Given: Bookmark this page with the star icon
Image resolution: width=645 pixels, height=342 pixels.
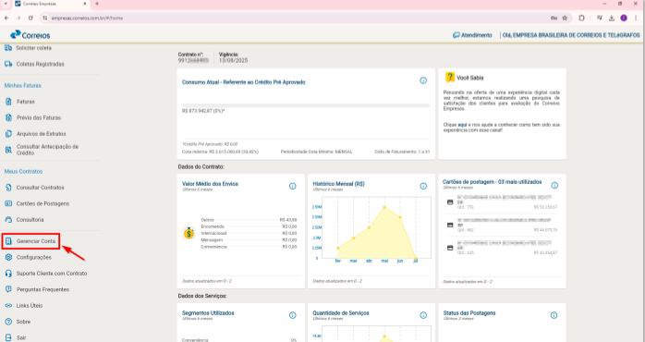Looking at the screenshot, I should 565,18.
